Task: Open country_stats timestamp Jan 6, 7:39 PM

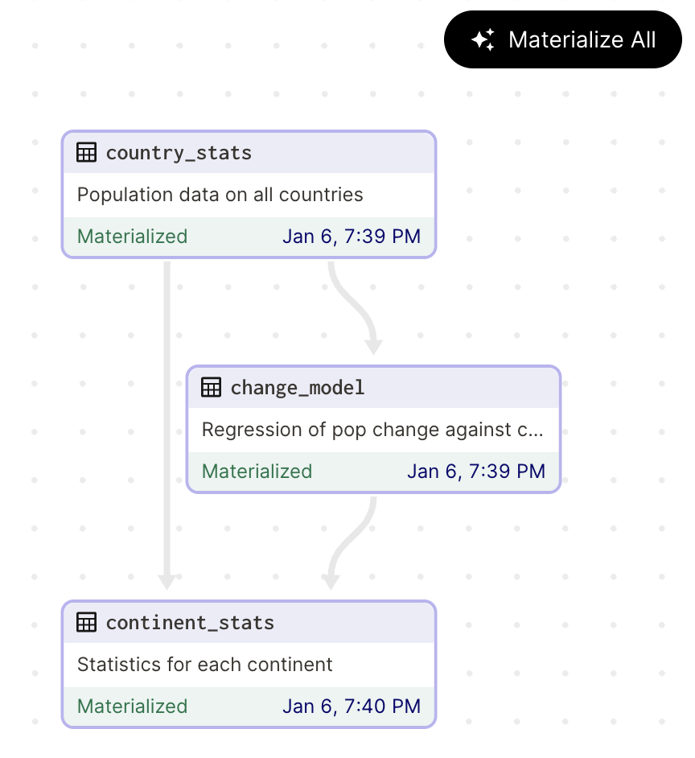Action: 352,237
